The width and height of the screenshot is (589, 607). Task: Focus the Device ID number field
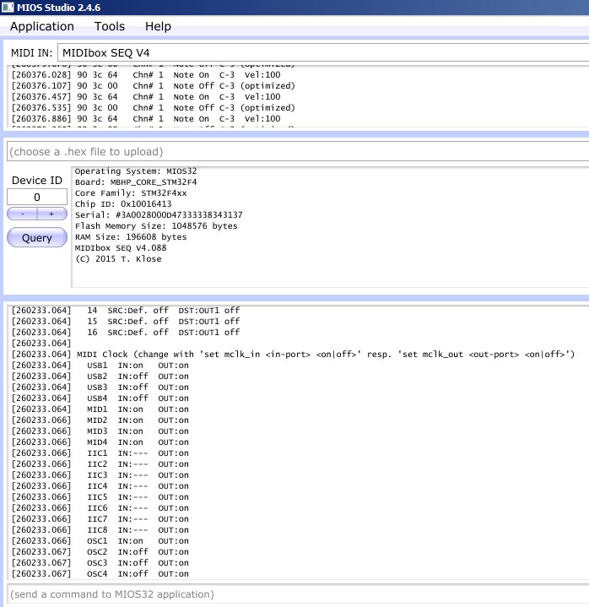[36, 197]
